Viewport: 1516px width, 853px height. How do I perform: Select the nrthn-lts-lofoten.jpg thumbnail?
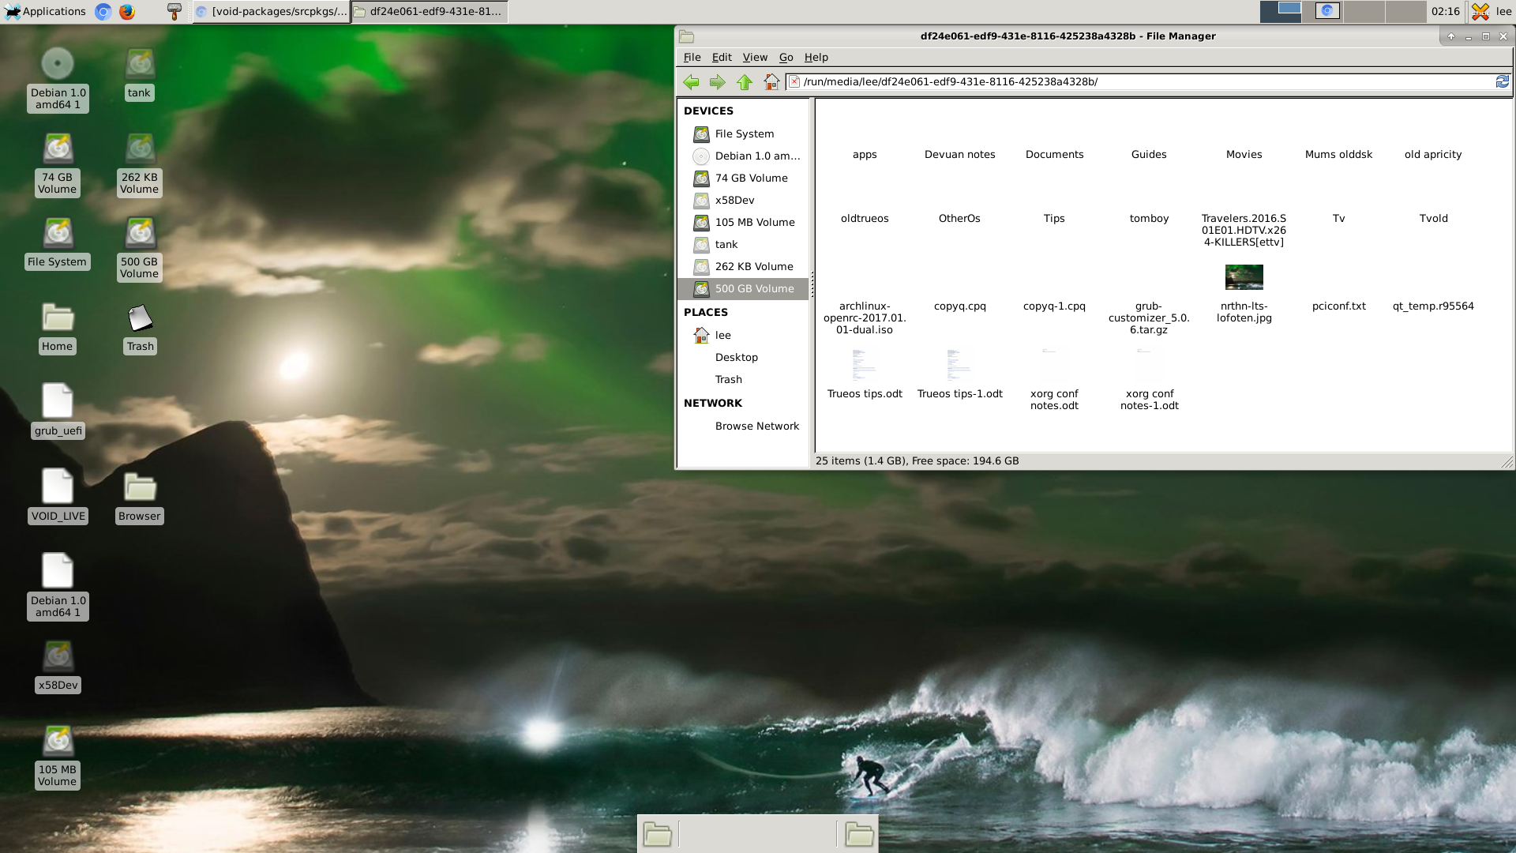[x=1244, y=277]
